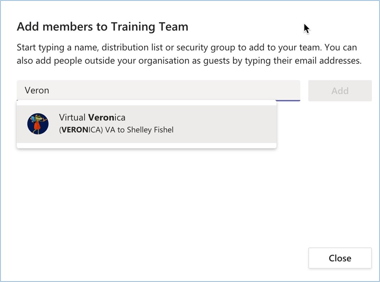This screenshot has width=380, height=282.
Task: Click the "Add members to Training Team" heading
Action: click(102, 27)
